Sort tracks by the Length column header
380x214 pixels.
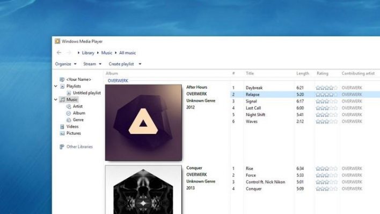(303, 73)
